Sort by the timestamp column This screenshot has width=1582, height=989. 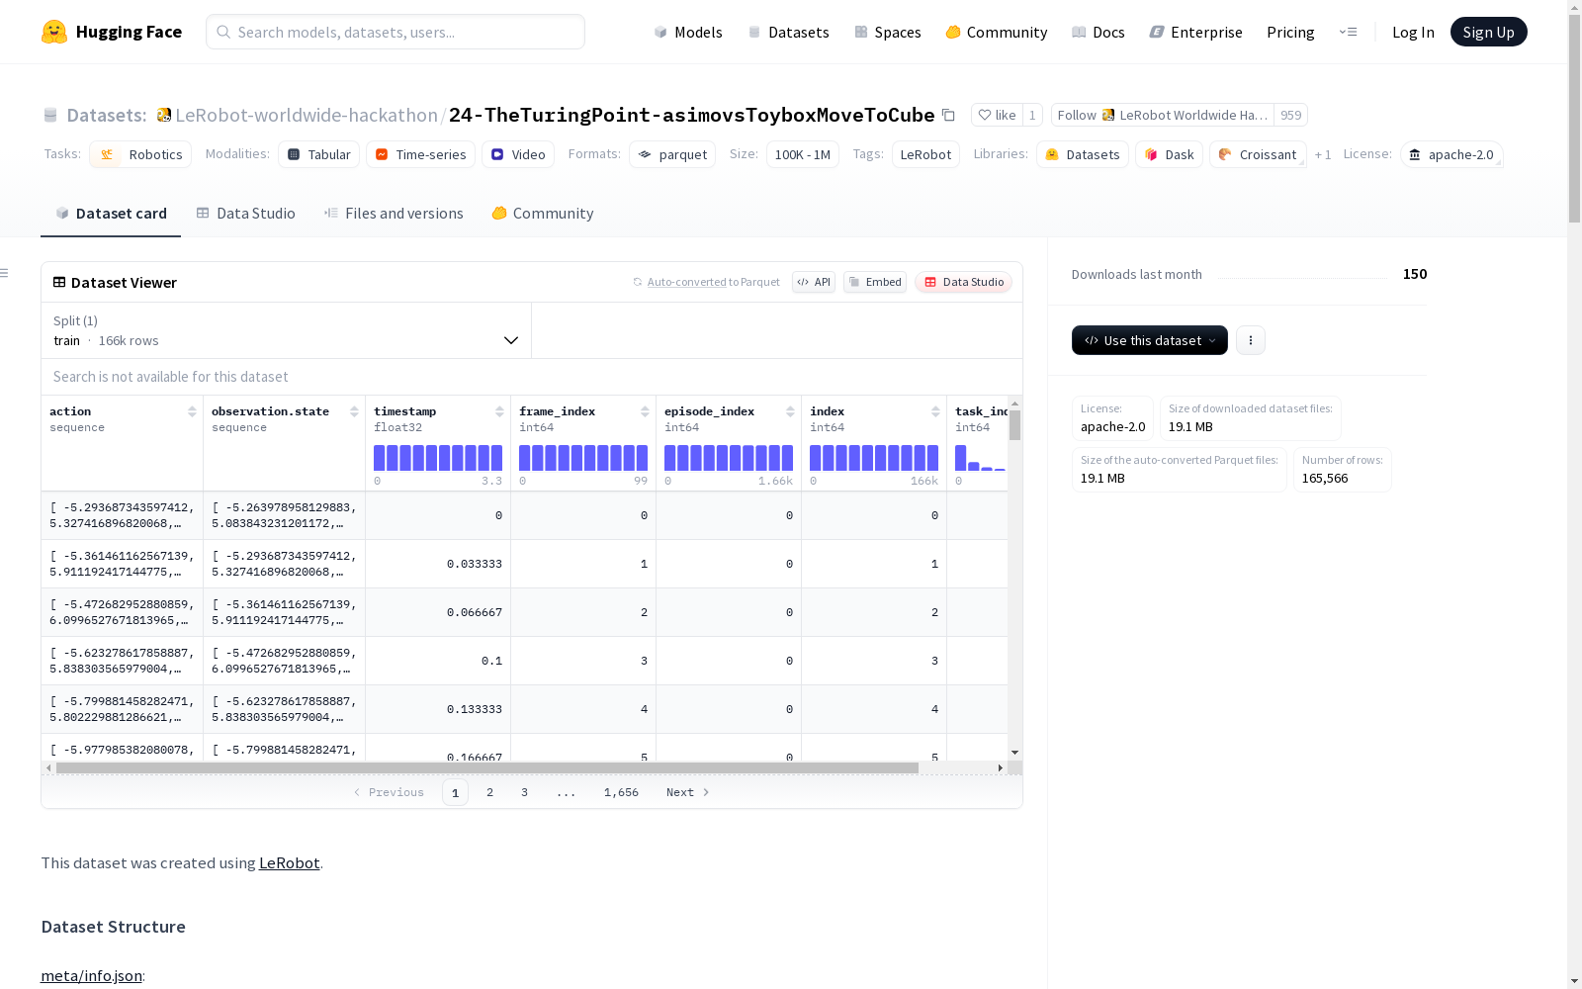click(499, 411)
